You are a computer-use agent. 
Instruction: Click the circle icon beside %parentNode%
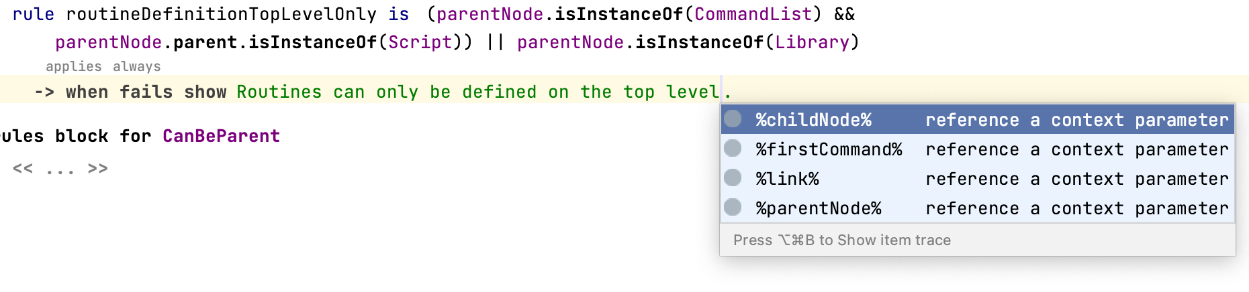[x=733, y=208]
